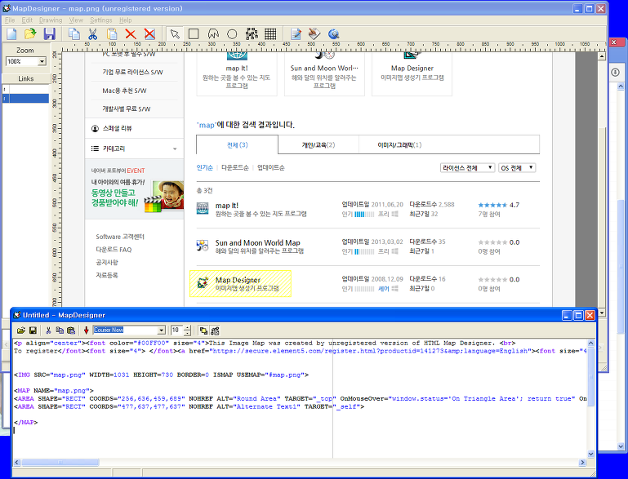The height and width of the screenshot is (479, 628).
Task: Click the round download icon in background window
Action: click(x=615, y=73)
